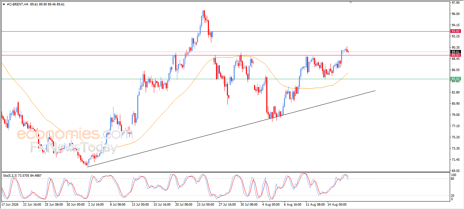Image resolution: width=464 pixels, height=209 pixels.
Task: Select the green horizontal support line
Action: pyautogui.click(x=224, y=79)
